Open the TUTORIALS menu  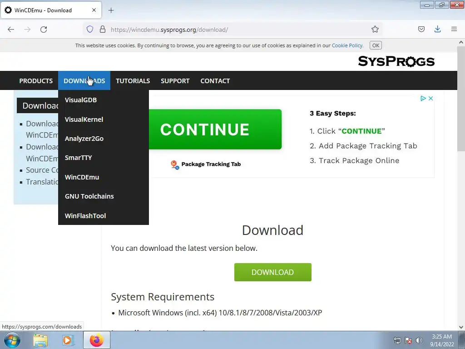coord(133,81)
